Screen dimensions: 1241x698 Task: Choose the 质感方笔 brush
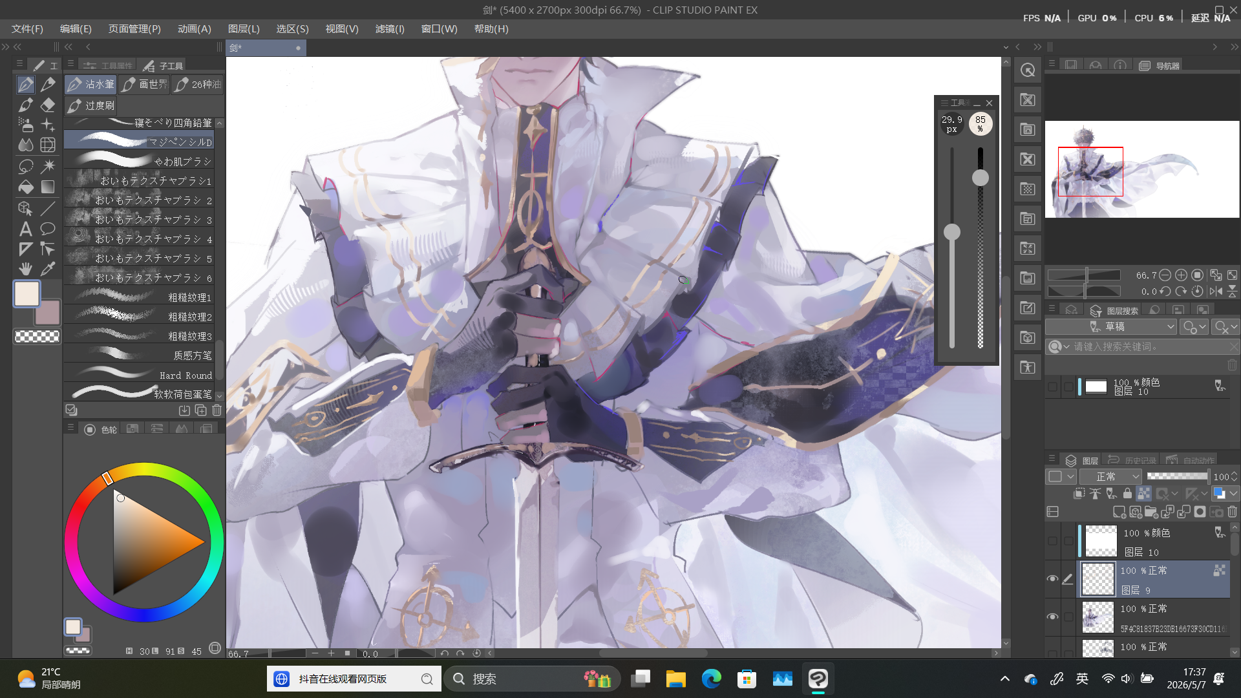point(139,355)
